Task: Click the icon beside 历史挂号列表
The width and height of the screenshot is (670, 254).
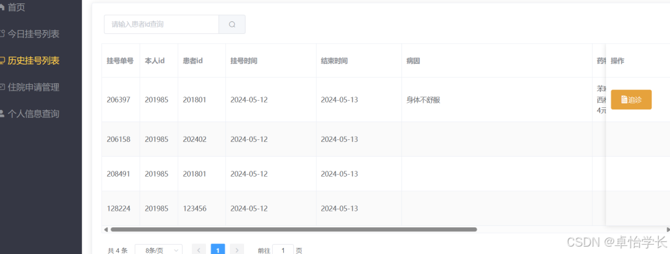Action: click(2, 61)
